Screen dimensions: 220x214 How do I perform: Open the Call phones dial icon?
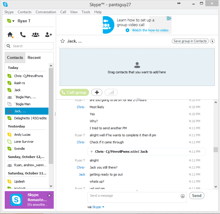(x=23, y=35)
